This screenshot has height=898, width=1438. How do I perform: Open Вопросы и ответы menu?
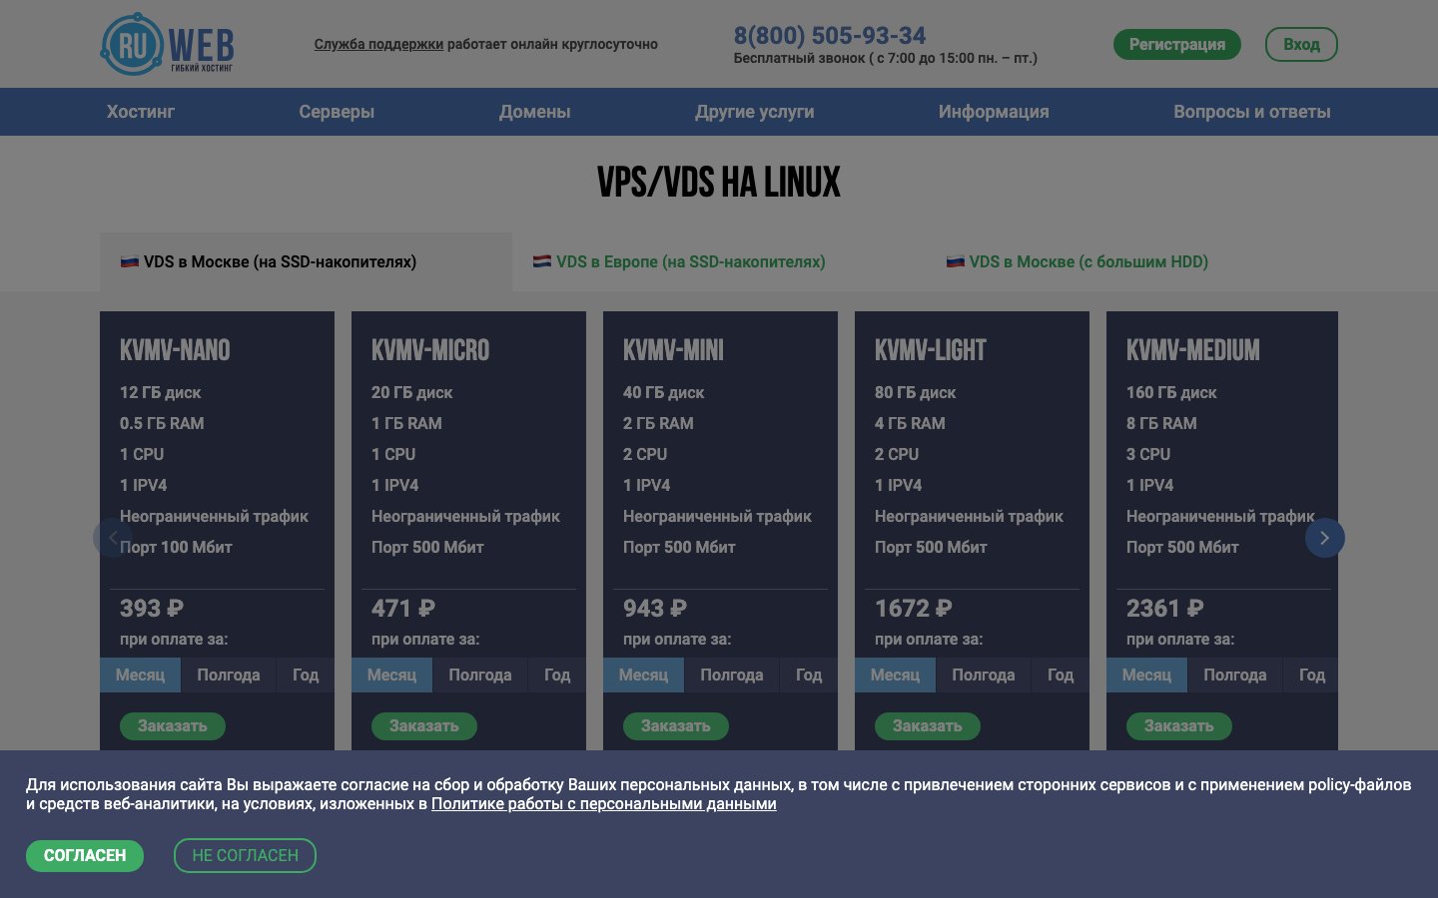point(1252,112)
